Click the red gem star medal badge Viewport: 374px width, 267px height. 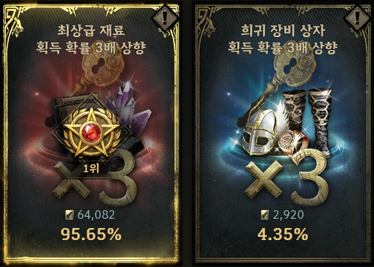(x=91, y=132)
